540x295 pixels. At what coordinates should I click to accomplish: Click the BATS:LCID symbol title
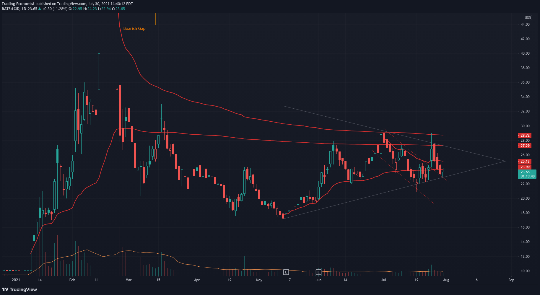tap(11, 9)
